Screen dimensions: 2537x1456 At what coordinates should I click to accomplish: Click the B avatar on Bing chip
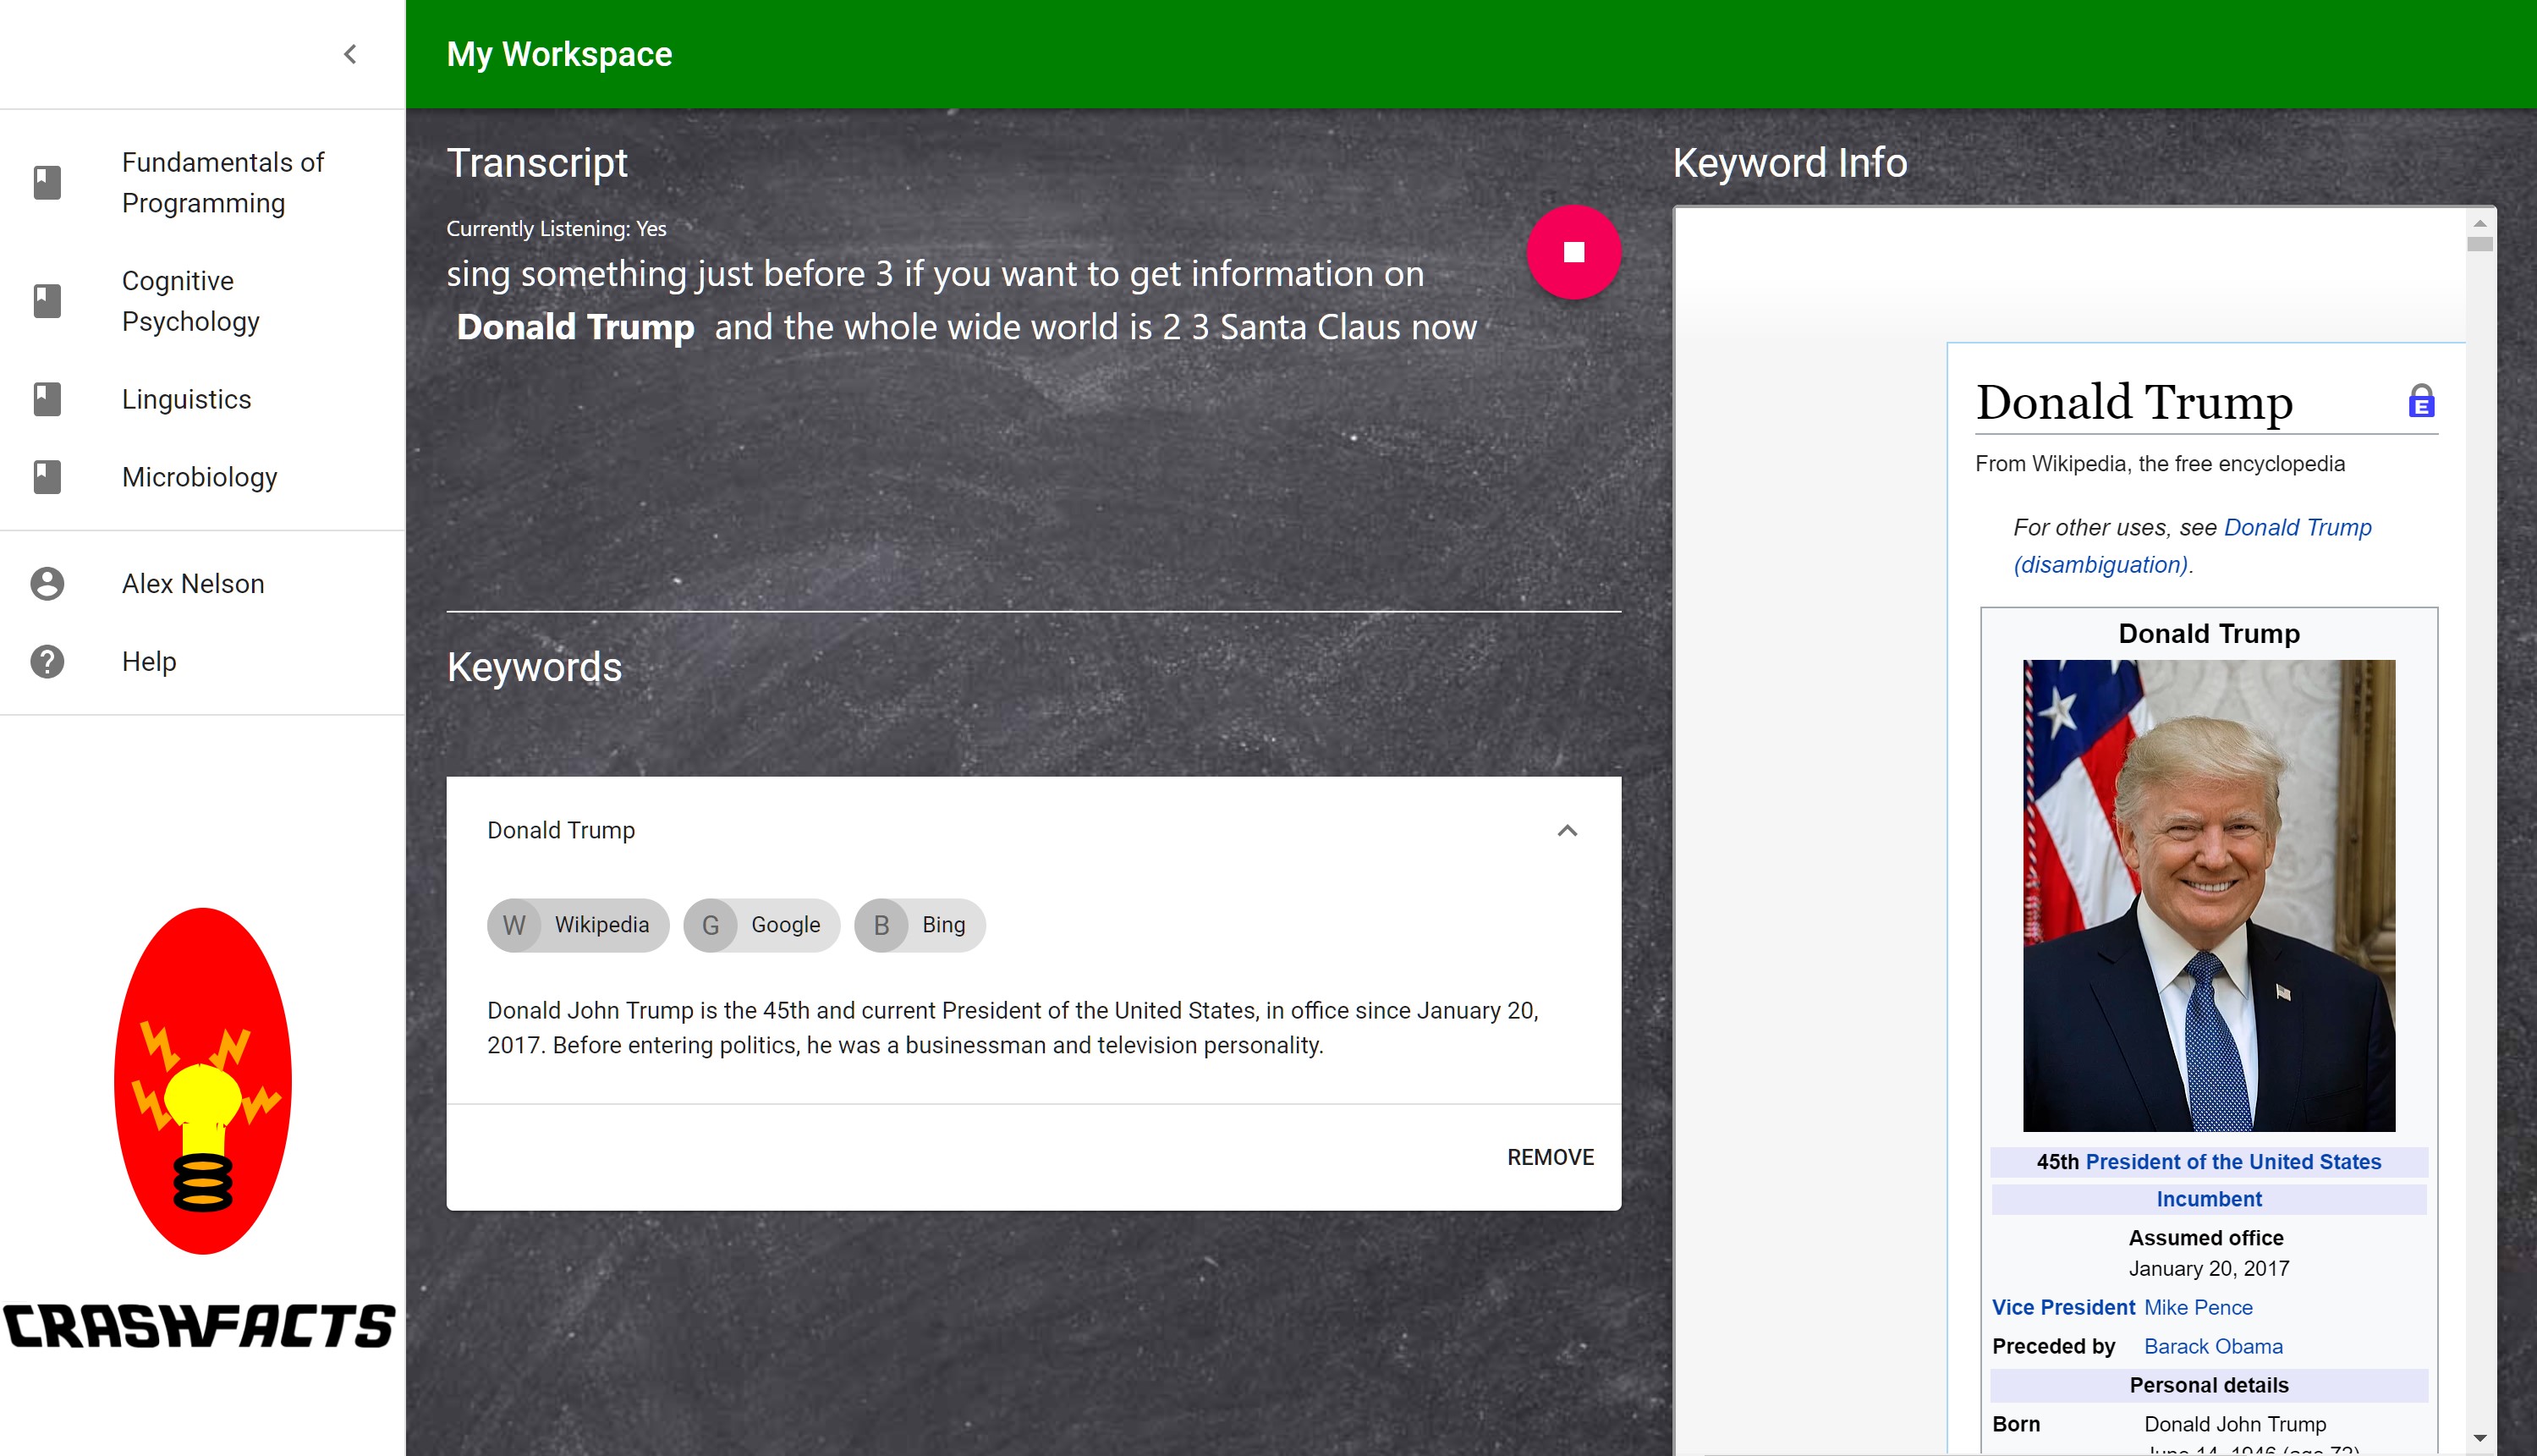881,925
